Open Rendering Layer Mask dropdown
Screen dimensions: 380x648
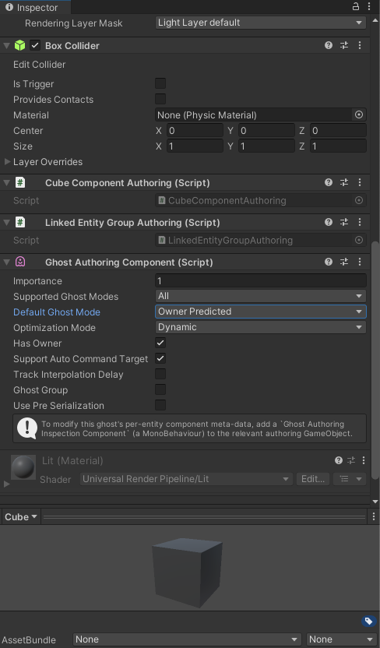tap(261, 23)
